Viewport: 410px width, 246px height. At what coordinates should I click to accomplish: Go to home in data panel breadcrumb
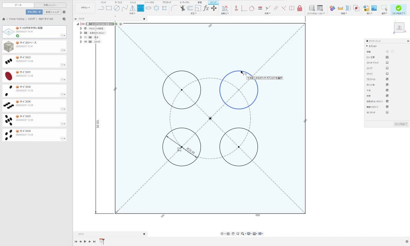4,19
